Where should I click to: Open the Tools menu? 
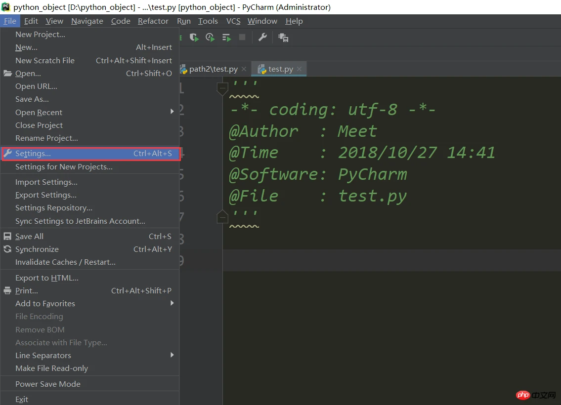pos(208,21)
